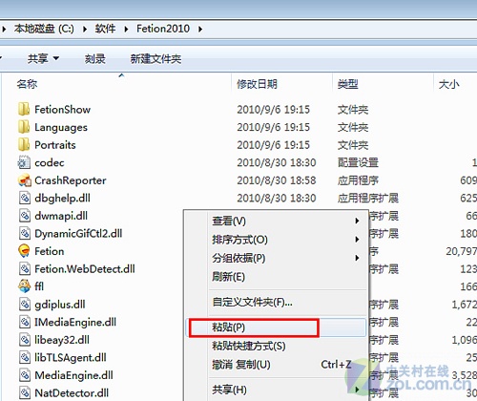Screen dimensions: 477x401
Task: Click the CrashReporter application icon
Action: (x=24, y=180)
